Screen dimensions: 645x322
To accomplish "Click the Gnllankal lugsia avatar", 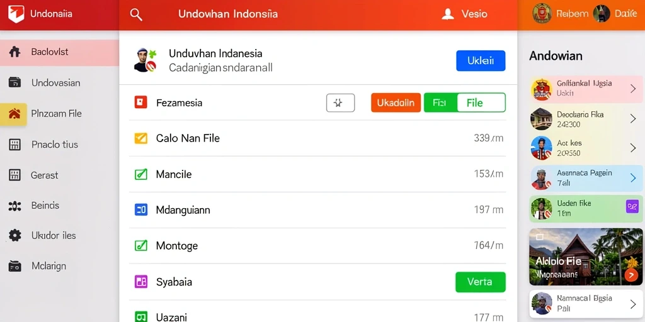I will [541, 89].
